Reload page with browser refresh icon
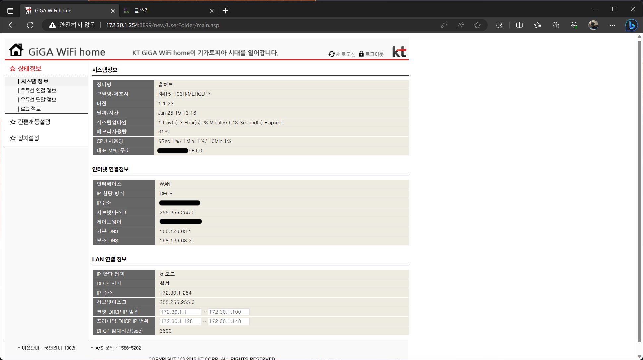Screen dimensions: 643x360 click(x=30, y=25)
